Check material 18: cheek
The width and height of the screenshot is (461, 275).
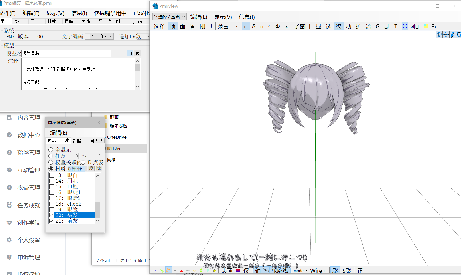click(52, 204)
